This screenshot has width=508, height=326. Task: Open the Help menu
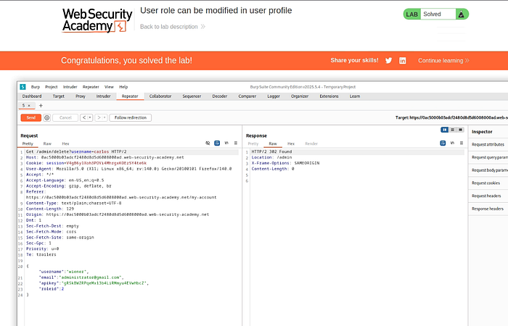123,87
